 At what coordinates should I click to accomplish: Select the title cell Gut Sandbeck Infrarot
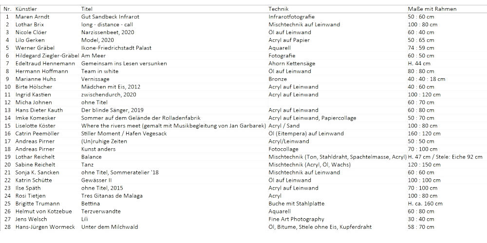pos(110,17)
